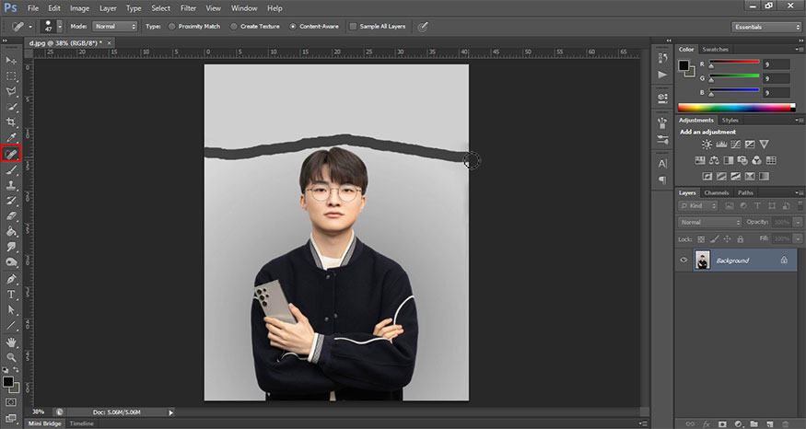This screenshot has height=429, width=806.
Task: Toggle Lock position
Action: (x=727, y=239)
